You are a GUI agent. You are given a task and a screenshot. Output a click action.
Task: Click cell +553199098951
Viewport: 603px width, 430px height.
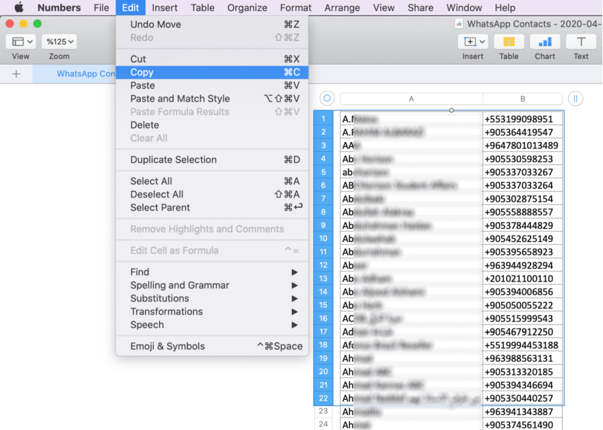[x=522, y=119]
